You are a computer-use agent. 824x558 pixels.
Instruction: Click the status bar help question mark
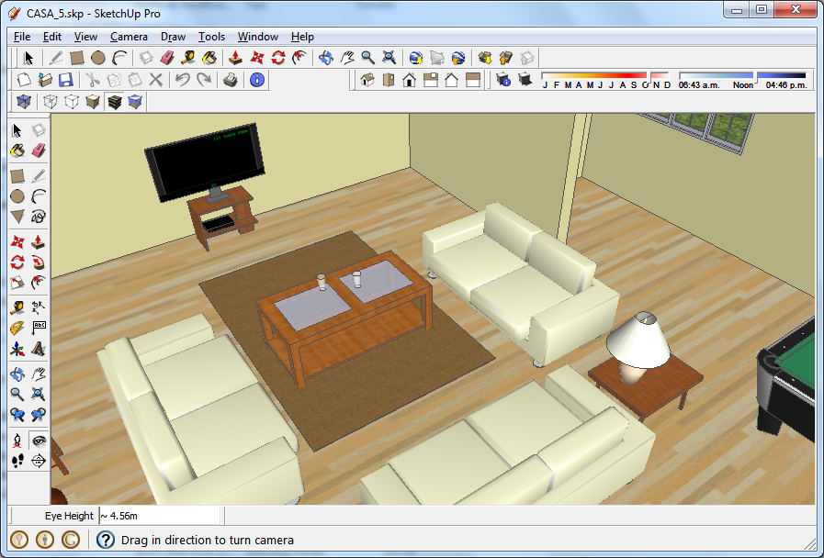click(106, 540)
